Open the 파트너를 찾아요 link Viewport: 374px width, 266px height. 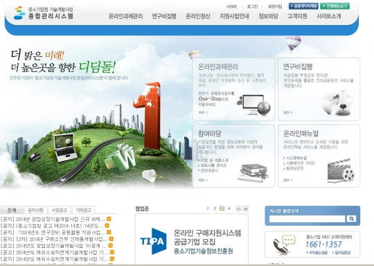(213, 166)
